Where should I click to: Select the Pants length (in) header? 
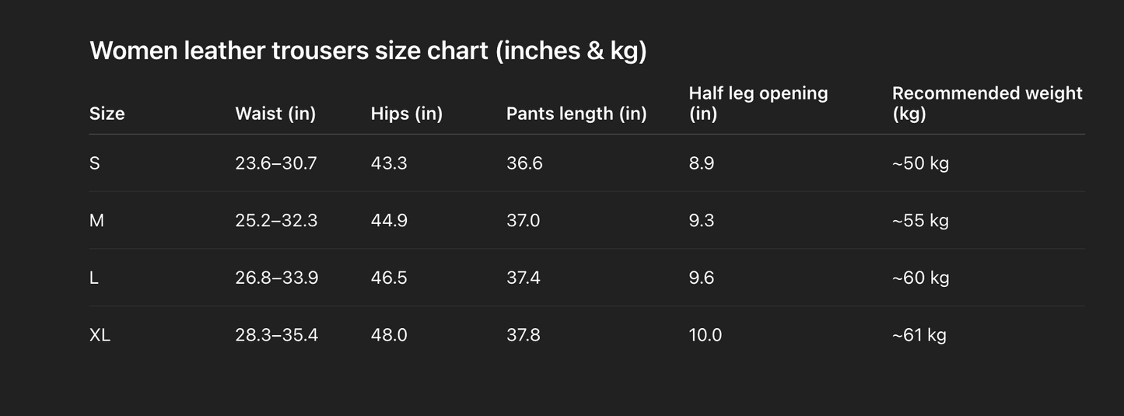click(x=576, y=114)
